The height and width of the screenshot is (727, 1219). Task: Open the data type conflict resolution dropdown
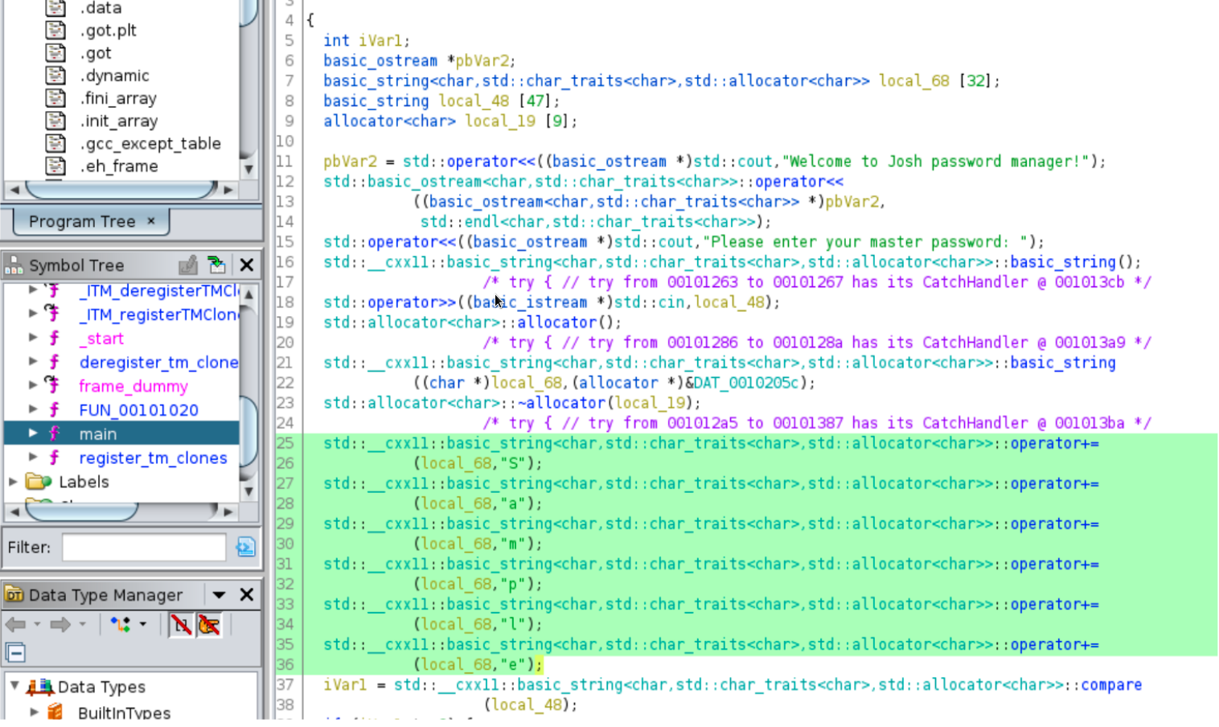tap(142, 624)
